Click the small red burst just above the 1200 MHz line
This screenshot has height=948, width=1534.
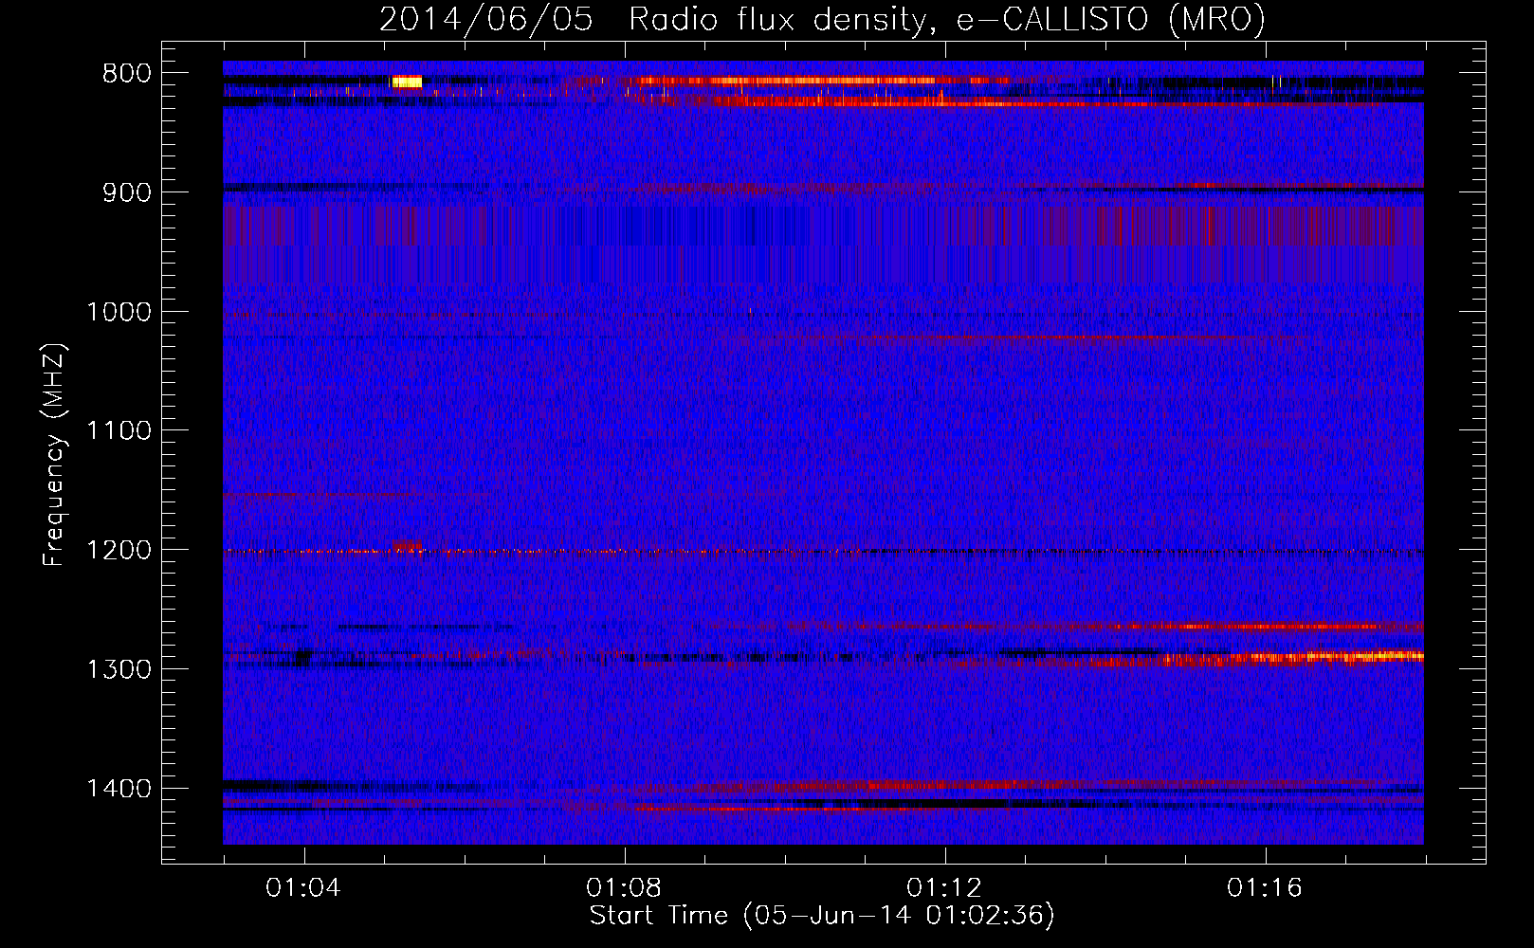pyautogui.click(x=408, y=545)
